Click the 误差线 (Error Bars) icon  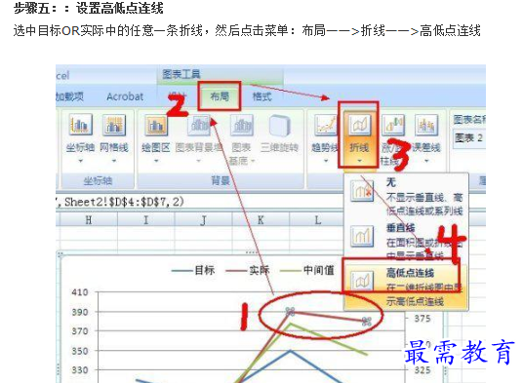(426, 125)
